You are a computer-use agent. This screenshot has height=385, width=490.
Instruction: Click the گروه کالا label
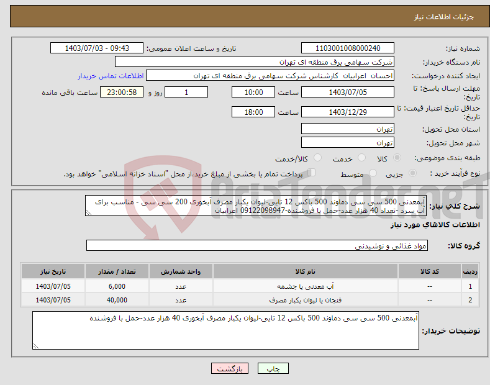[464, 246]
